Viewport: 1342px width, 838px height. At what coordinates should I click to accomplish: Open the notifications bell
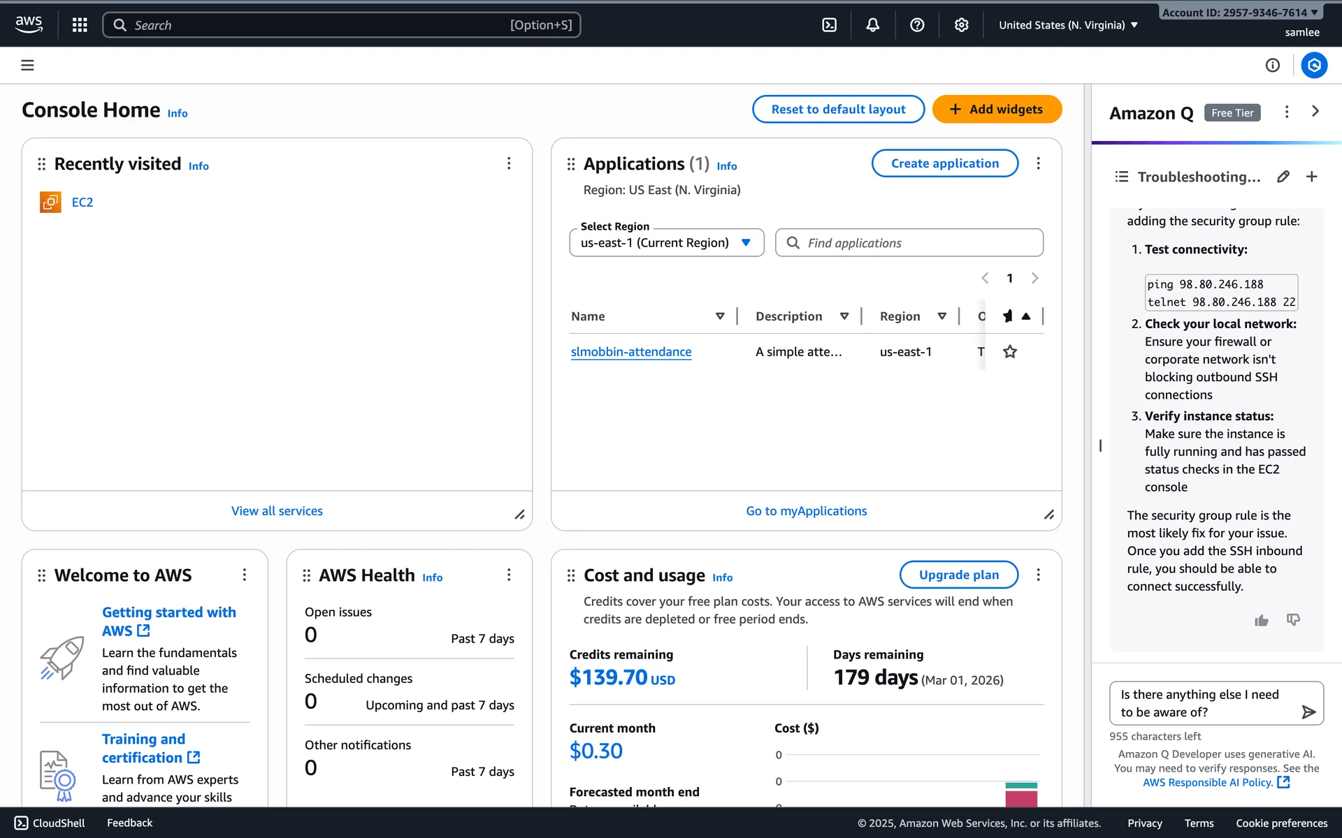pyautogui.click(x=873, y=25)
